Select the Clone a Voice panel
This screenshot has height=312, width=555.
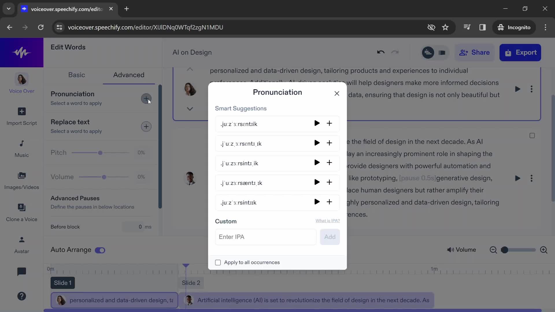tap(21, 212)
